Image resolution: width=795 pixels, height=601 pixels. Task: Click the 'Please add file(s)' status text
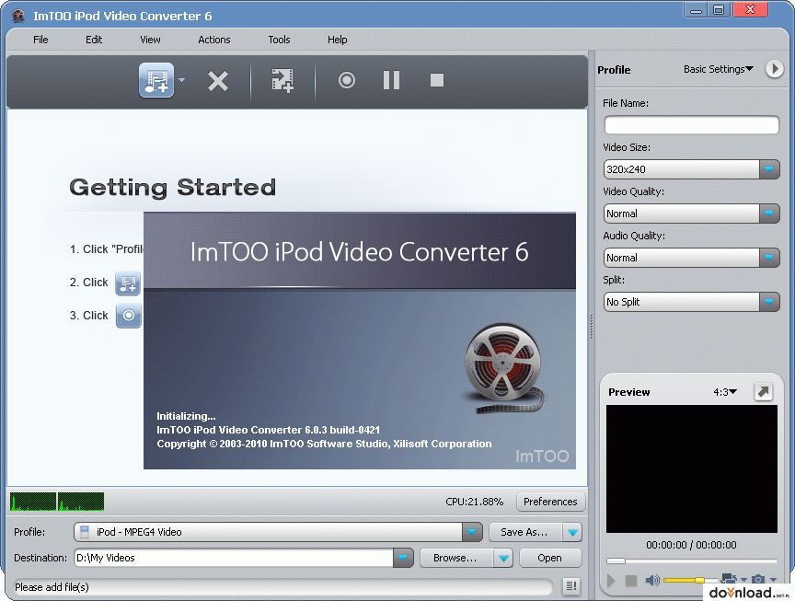[x=52, y=587]
